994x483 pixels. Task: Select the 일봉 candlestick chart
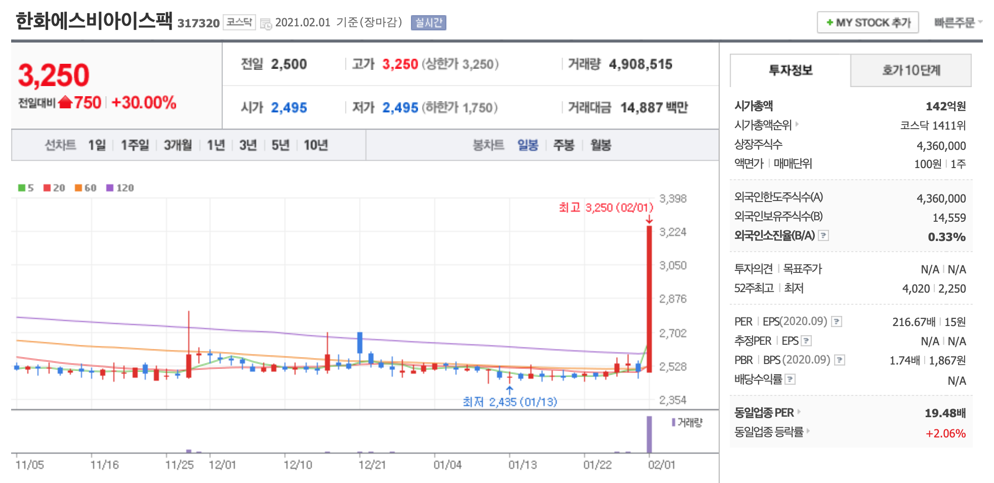pos(527,145)
